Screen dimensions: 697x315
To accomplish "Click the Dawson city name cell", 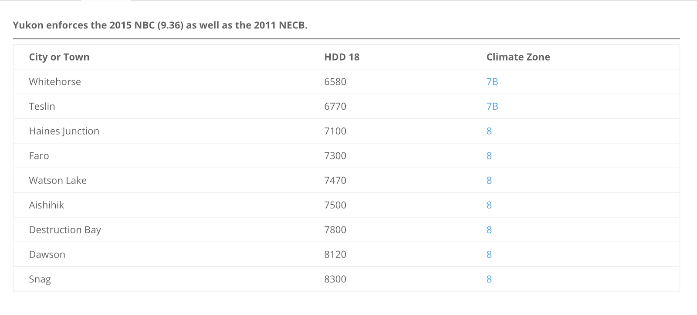I will click(x=47, y=254).
